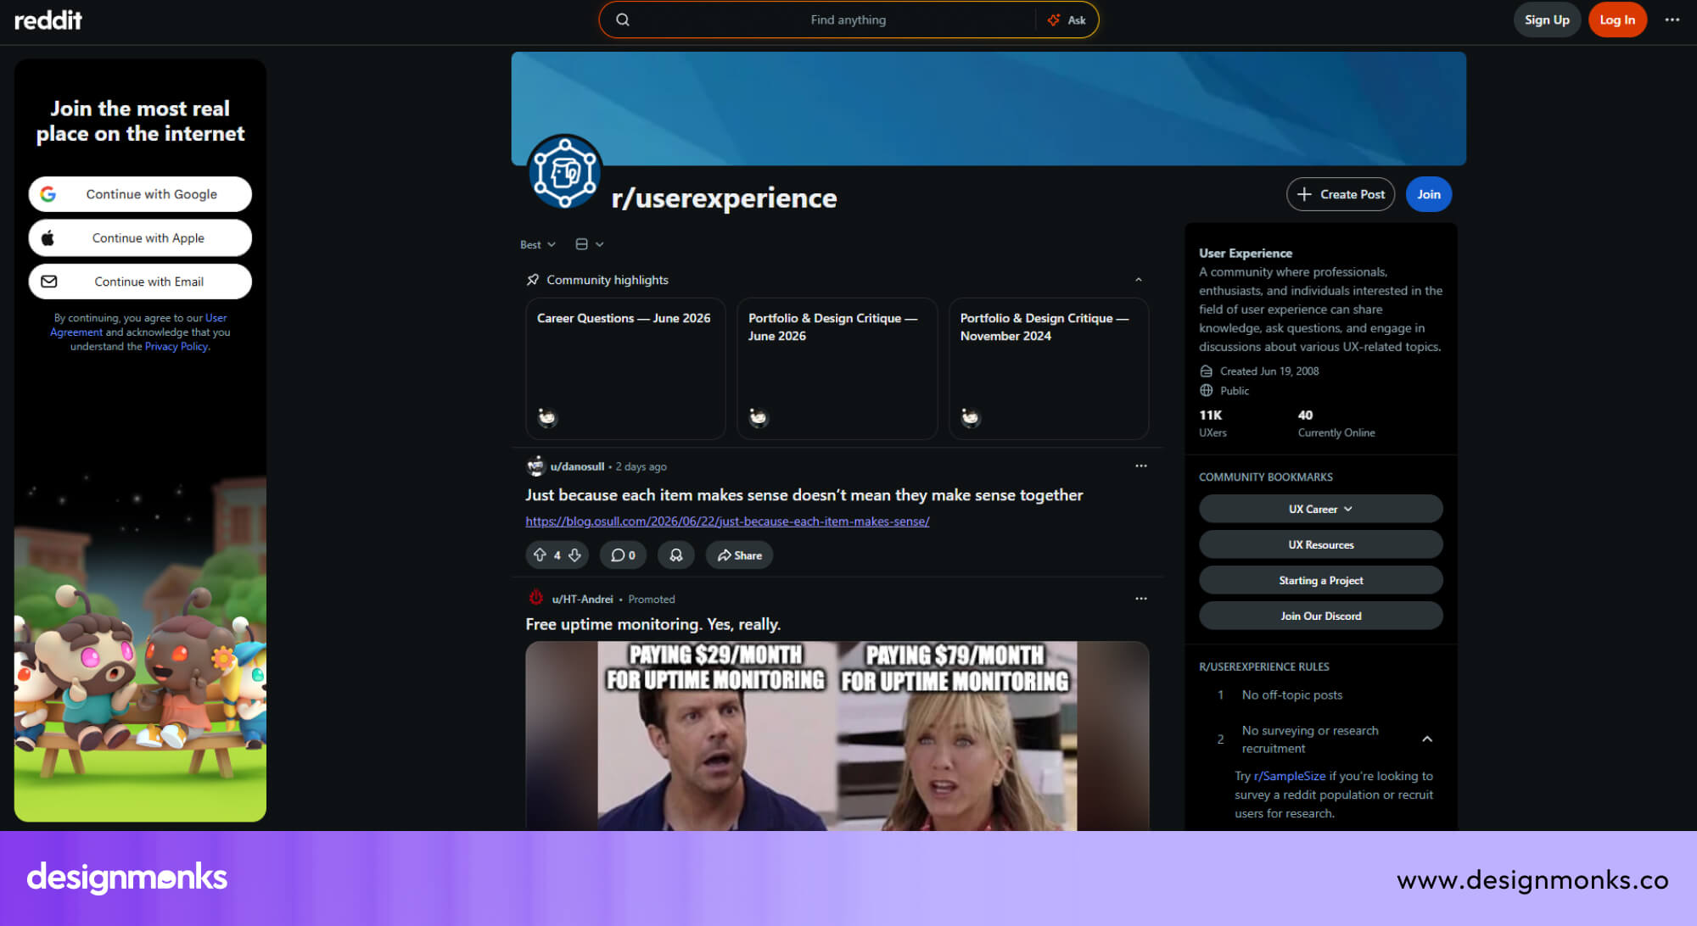The height and width of the screenshot is (926, 1697).
Task: Continue with Google sign-in
Action: [x=140, y=194]
